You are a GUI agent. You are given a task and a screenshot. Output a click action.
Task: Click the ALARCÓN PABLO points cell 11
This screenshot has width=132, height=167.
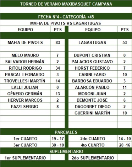pos(125,87)
